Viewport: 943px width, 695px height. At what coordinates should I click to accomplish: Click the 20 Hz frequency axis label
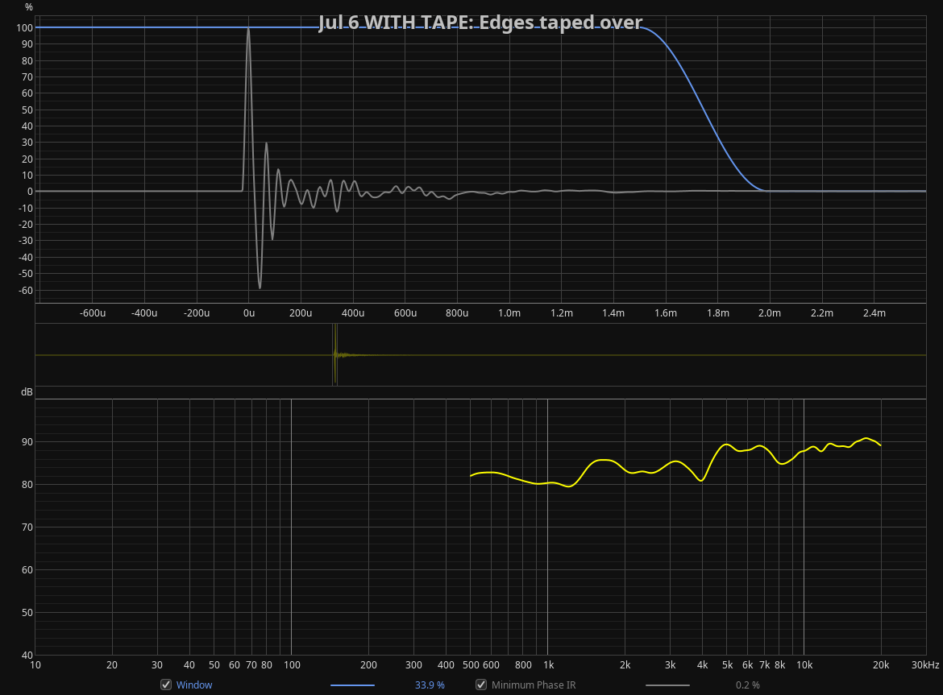coord(112,665)
